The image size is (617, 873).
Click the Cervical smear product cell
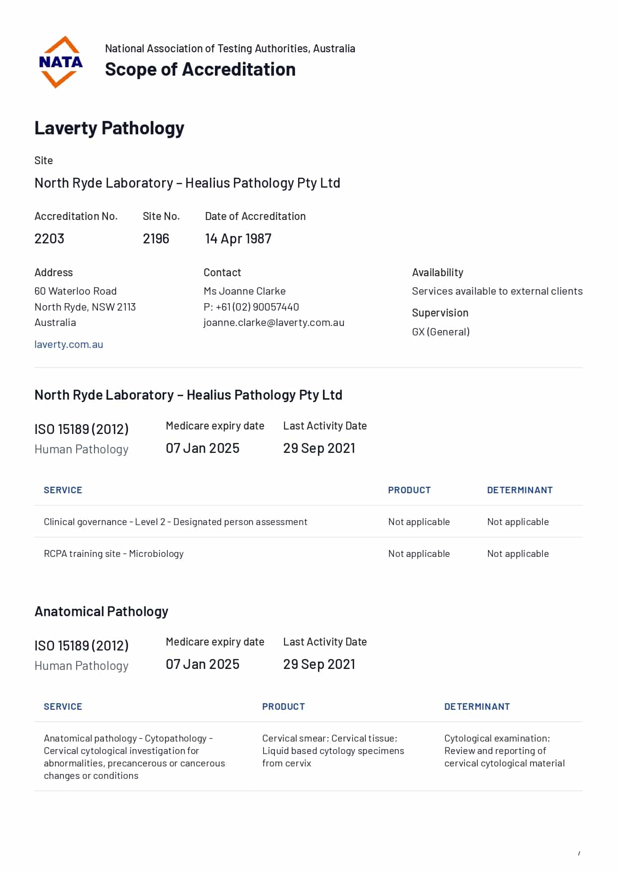click(333, 751)
